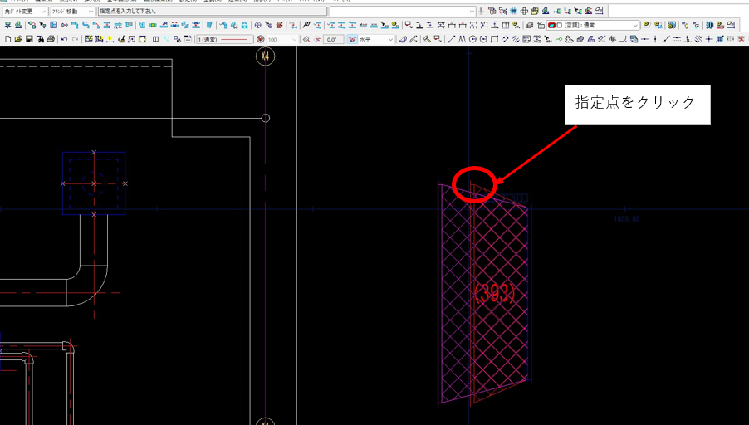
Task: Save the drawing with floppy disk icon
Action: pyautogui.click(x=29, y=39)
